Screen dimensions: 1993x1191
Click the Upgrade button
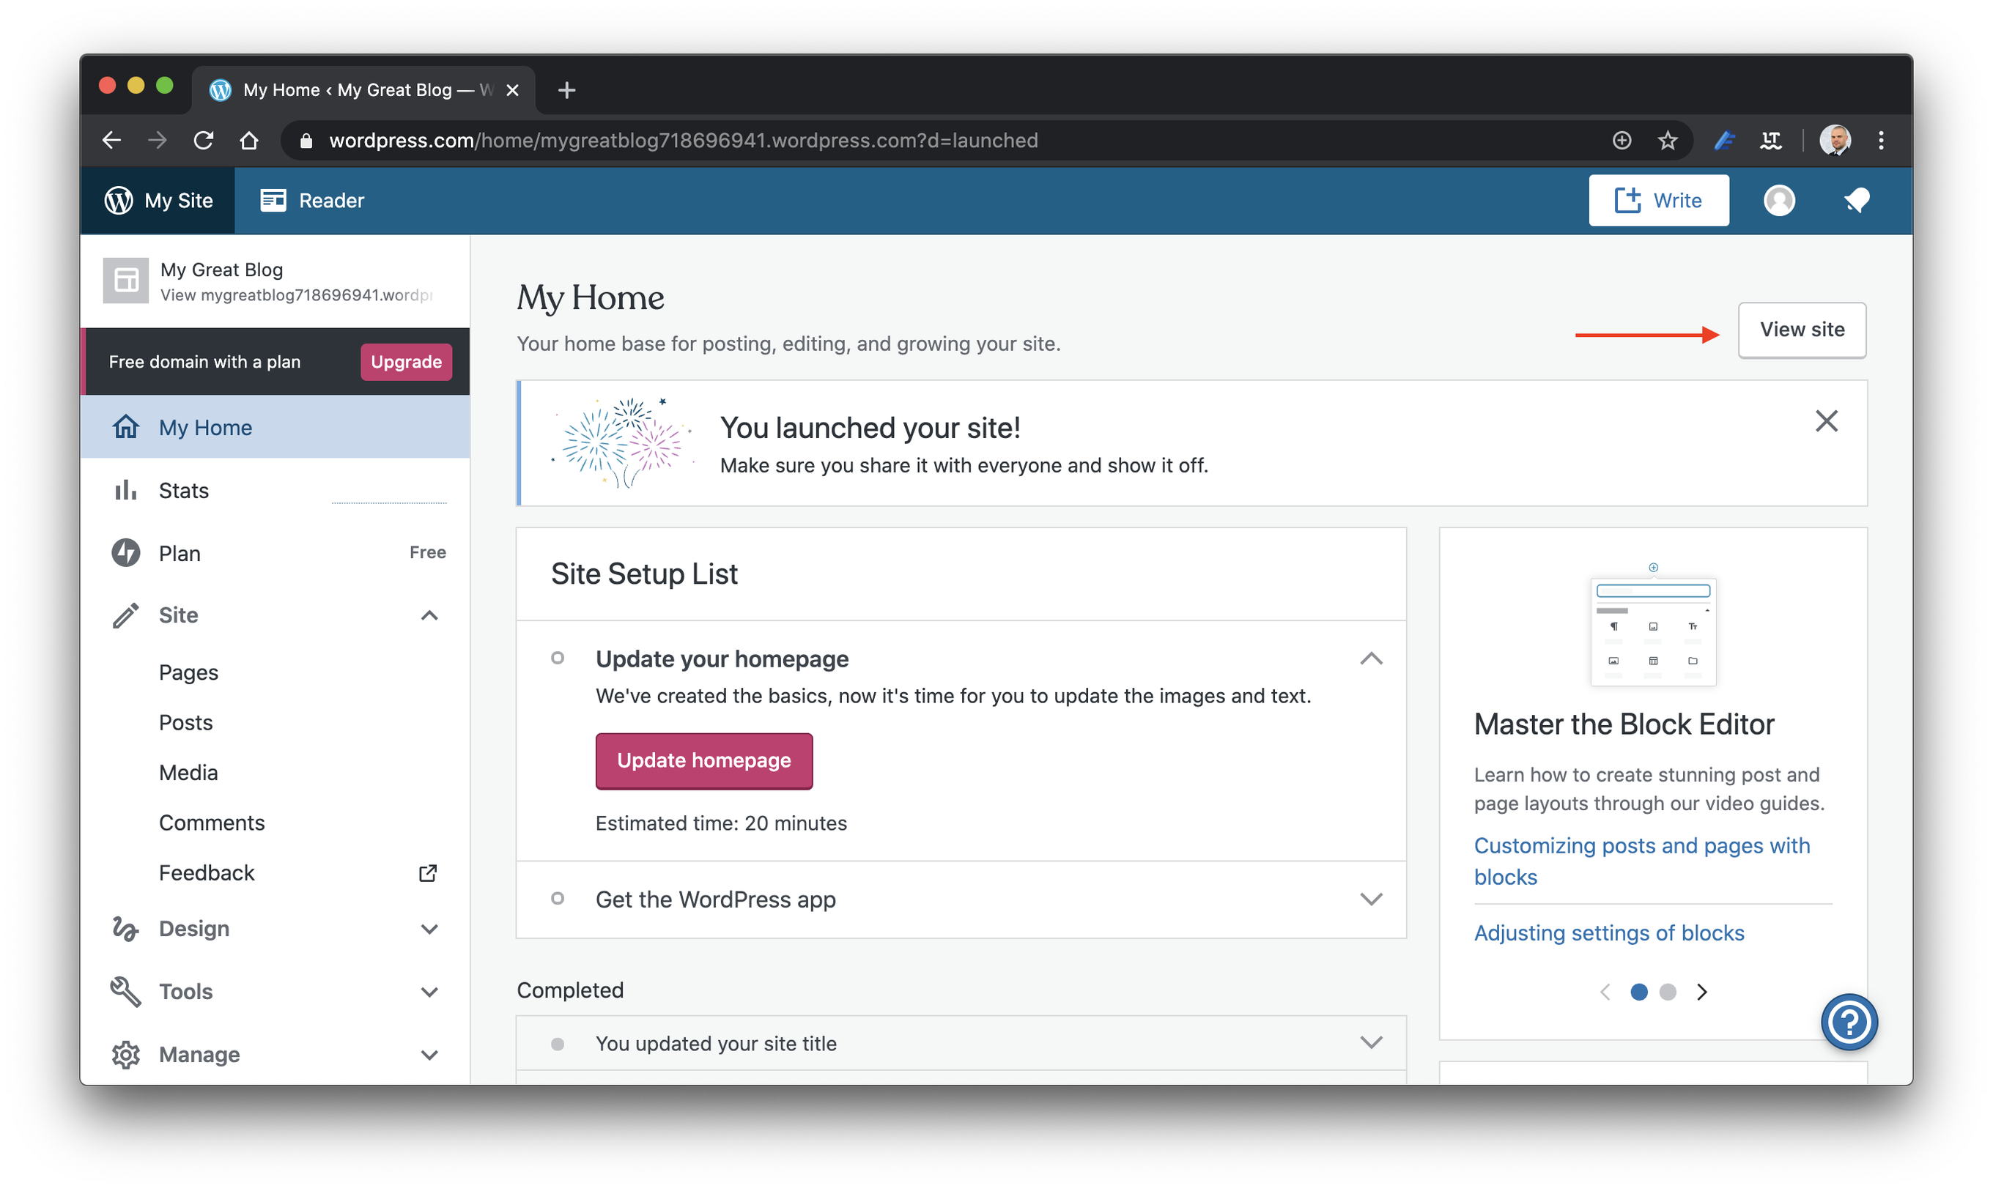click(x=406, y=362)
